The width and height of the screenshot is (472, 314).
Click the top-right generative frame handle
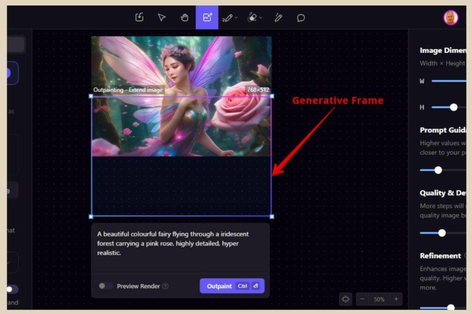pyautogui.click(x=272, y=96)
